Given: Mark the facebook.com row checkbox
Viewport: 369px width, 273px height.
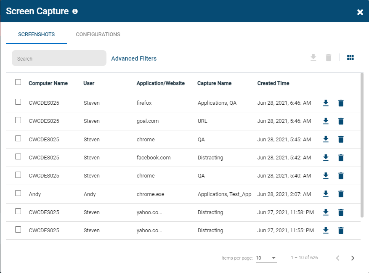Looking at the screenshot, I should tap(18, 156).
